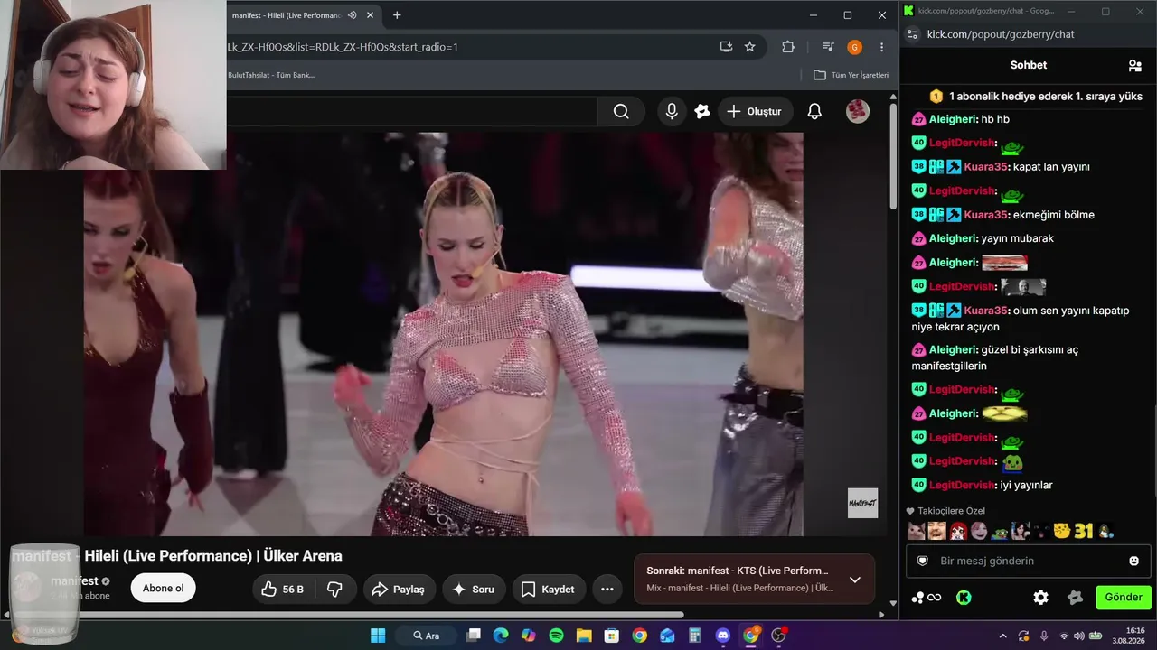1157x650 pixels.
Task: Click the YouTube search input field
Action: 411,111
